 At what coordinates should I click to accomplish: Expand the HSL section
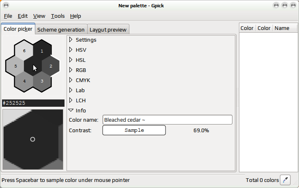71,60
